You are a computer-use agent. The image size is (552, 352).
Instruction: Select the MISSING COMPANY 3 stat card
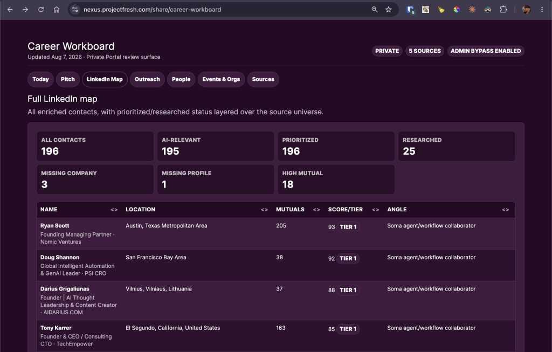[95, 180]
